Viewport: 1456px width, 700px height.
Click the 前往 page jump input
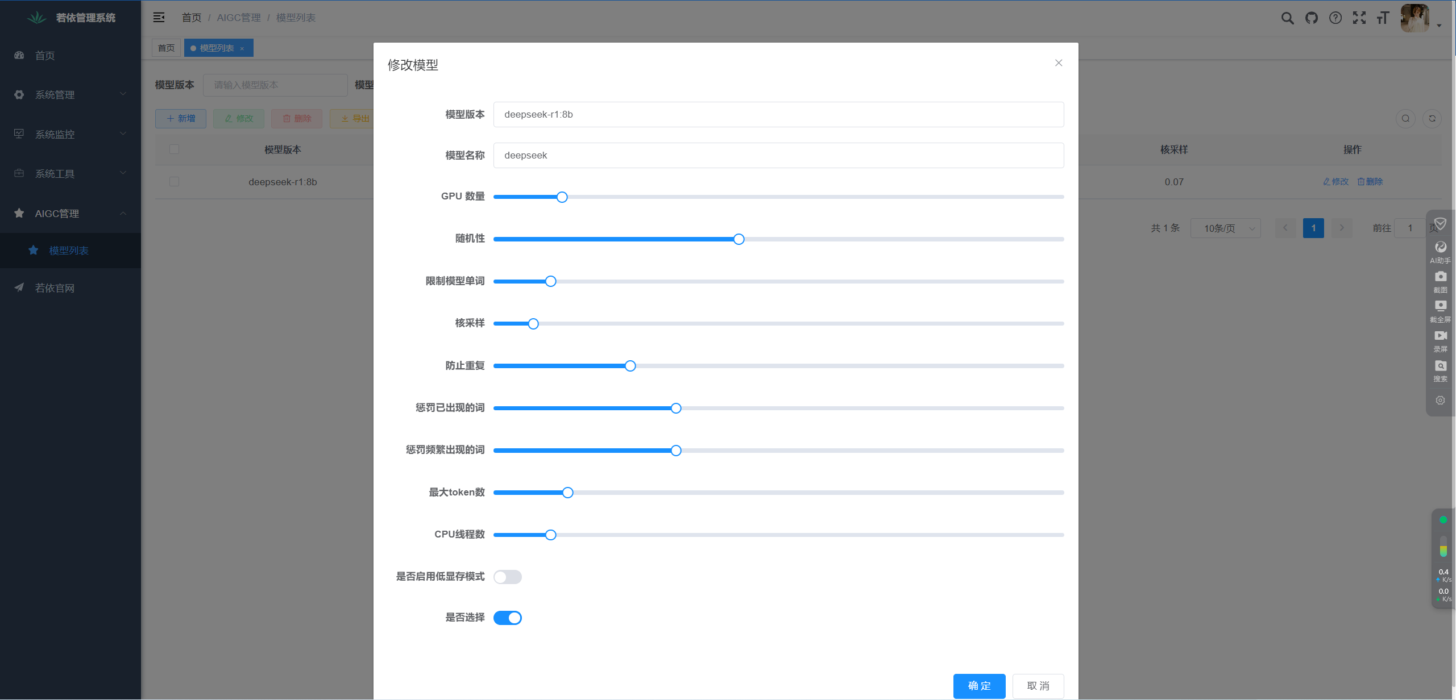pyautogui.click(x=1410, y=228)
